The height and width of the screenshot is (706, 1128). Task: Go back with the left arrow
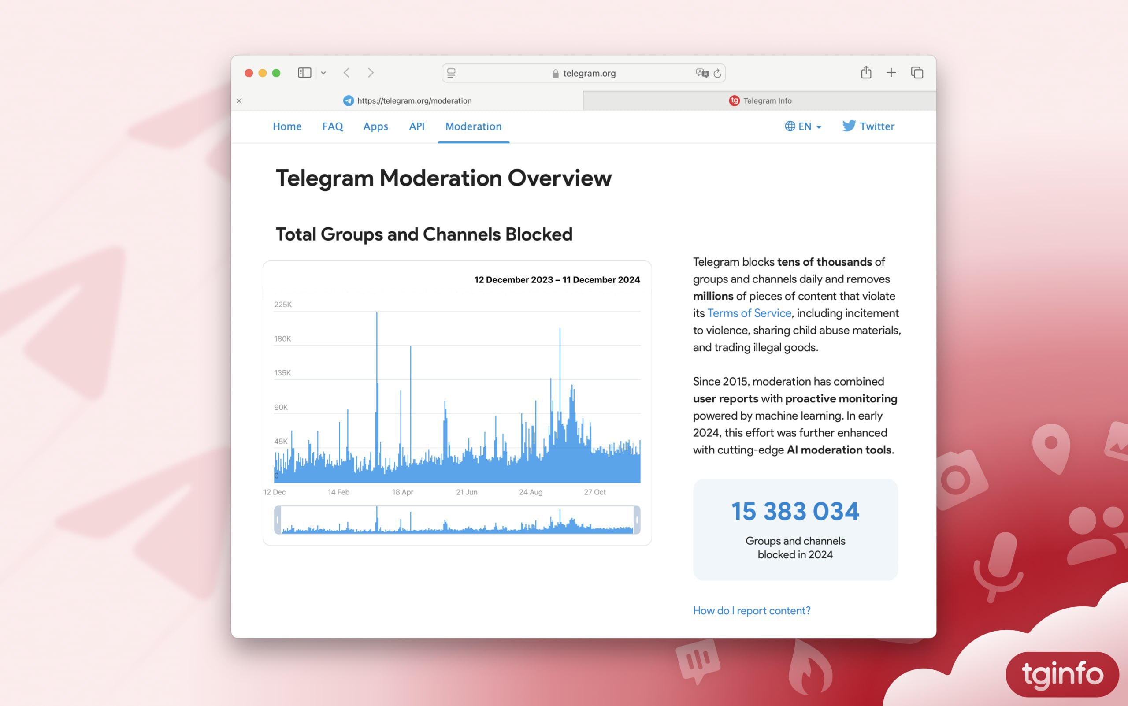[x=346, y=73]
